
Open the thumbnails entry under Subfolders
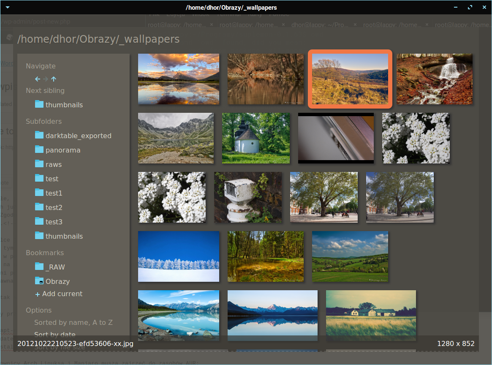59,236
